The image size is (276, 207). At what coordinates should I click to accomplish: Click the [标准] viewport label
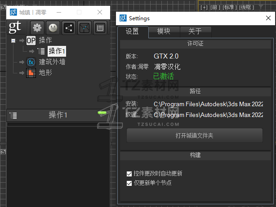coord(230,7)
